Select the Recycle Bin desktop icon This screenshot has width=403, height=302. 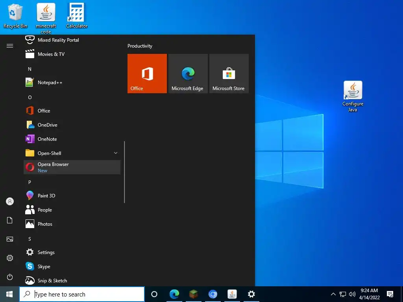[x=15, y=16]
